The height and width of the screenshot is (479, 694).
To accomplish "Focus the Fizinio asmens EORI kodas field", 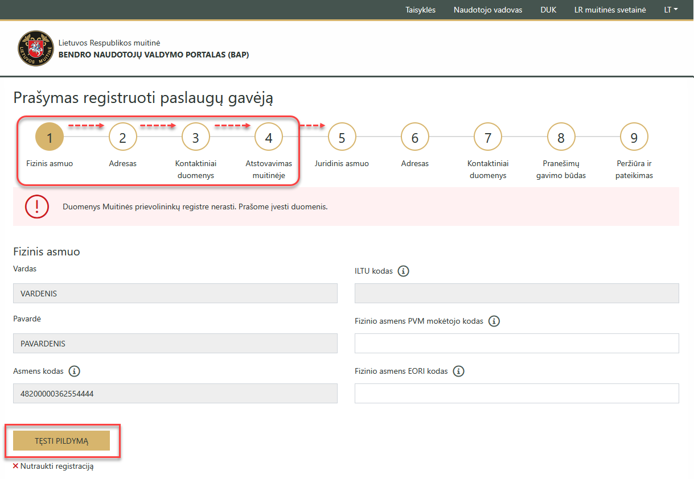I will click(x=516, y=393).
